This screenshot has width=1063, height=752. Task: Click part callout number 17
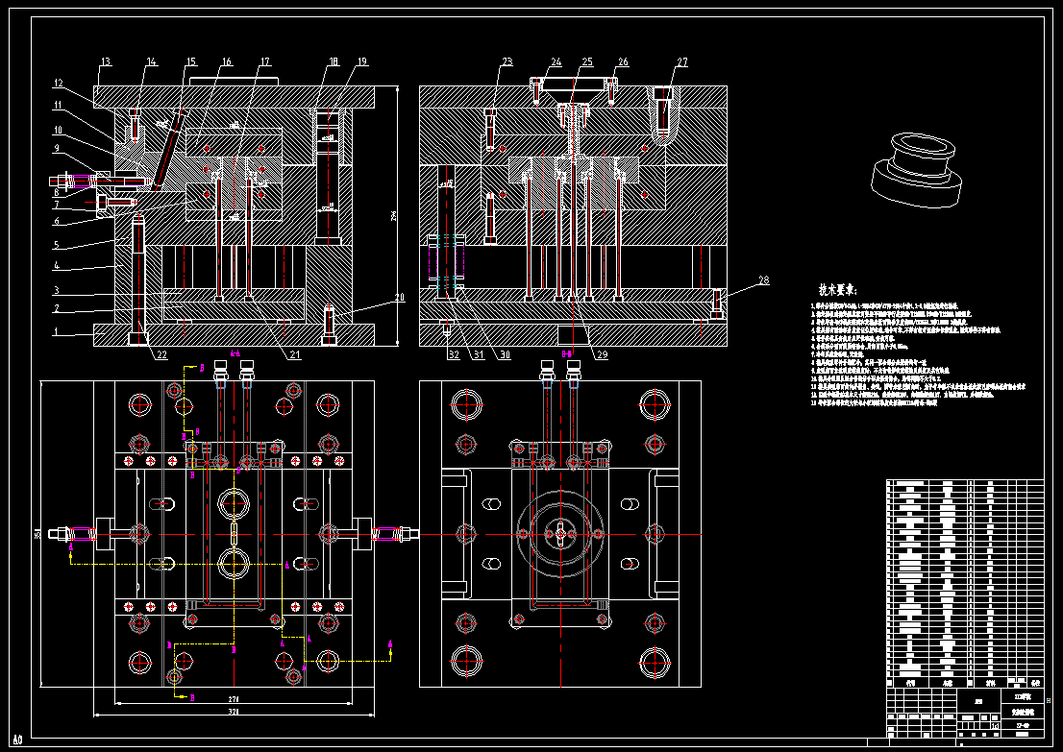click(265, 61)
